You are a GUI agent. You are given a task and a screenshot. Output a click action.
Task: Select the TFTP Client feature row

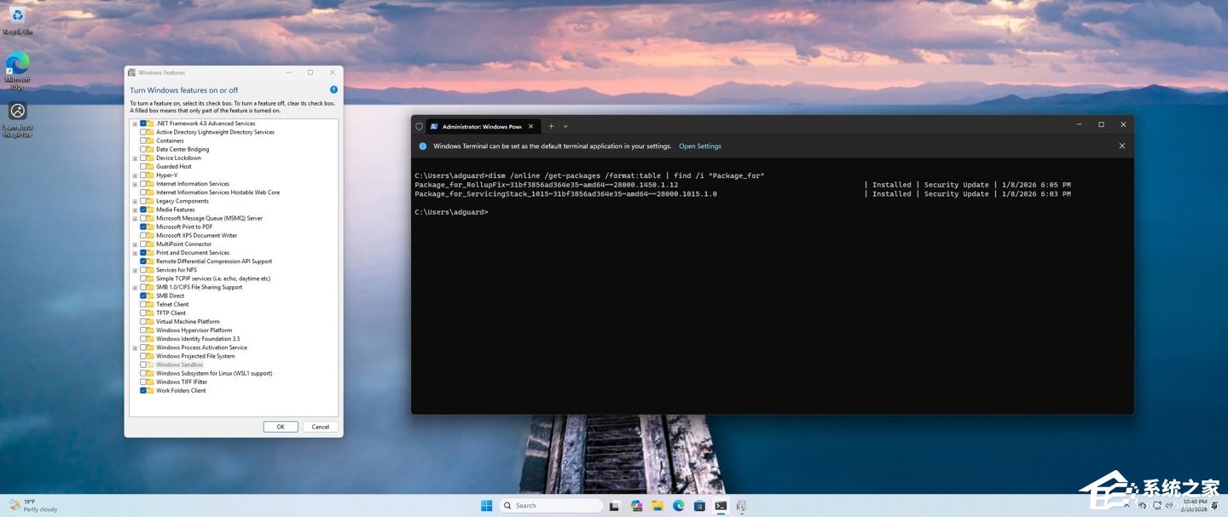171,313
